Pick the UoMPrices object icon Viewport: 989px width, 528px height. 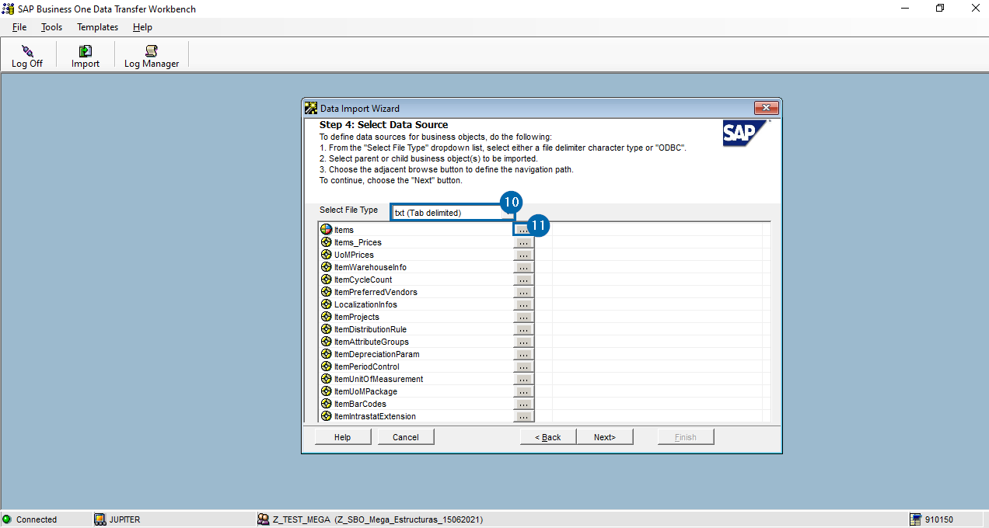(x=327, y=255)
